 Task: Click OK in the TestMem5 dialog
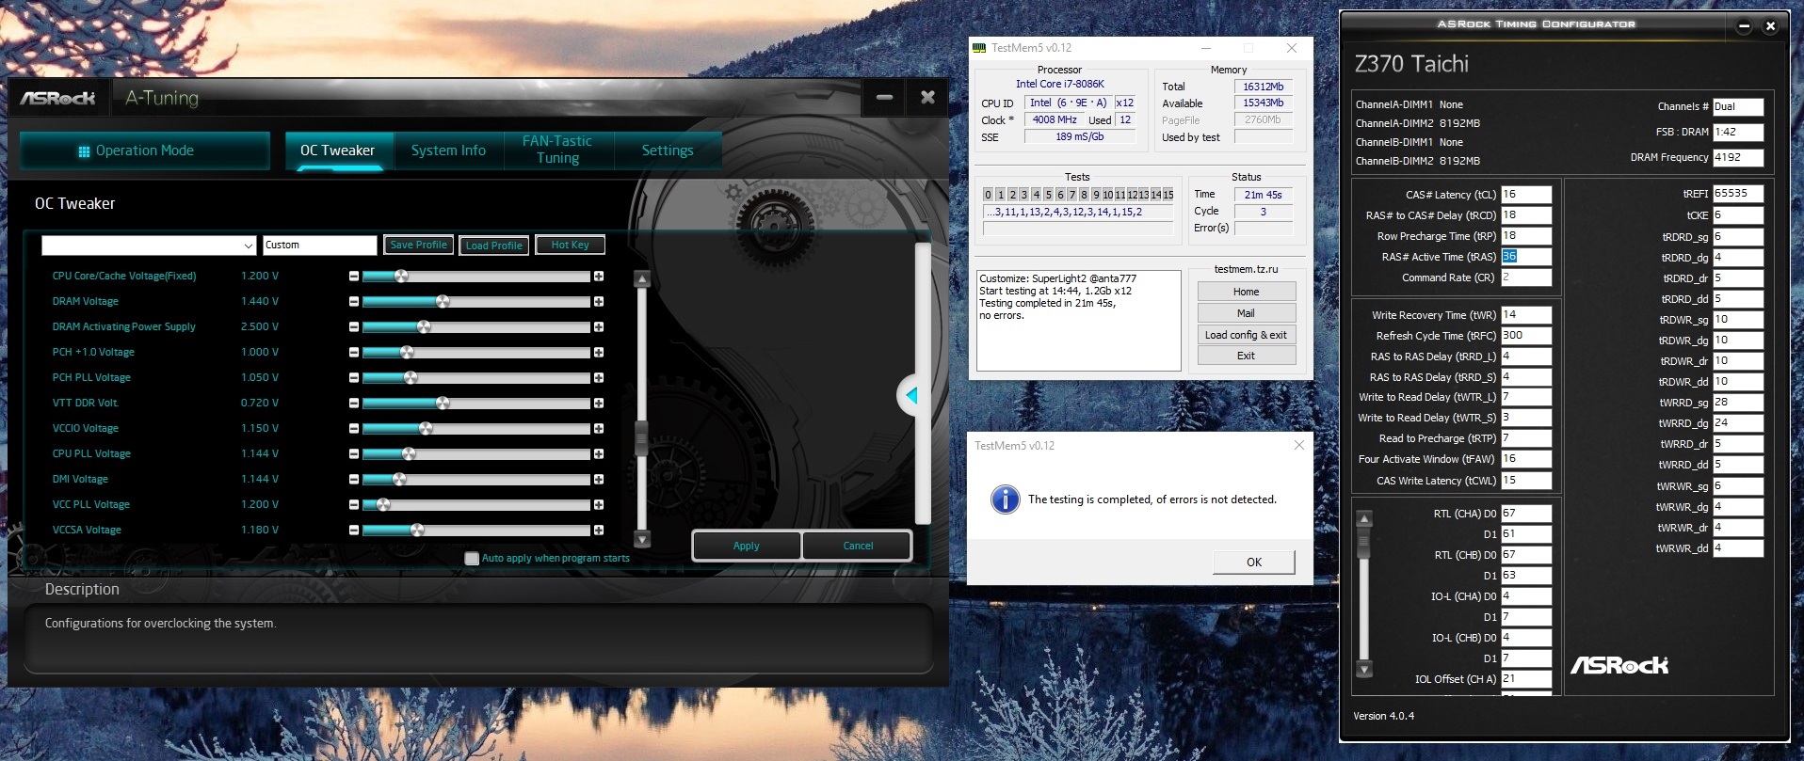[x=1254, y=563]
